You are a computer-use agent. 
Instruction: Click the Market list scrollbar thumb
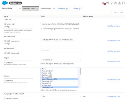pyautogui.click(x=80, y=71)
